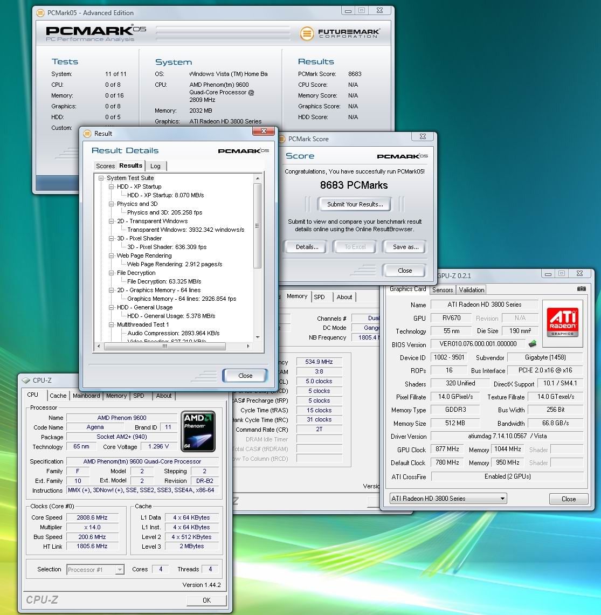Click the results tree scroll right arrow
This screenshot has width=601, height=615.
click(x=248, y=347)
